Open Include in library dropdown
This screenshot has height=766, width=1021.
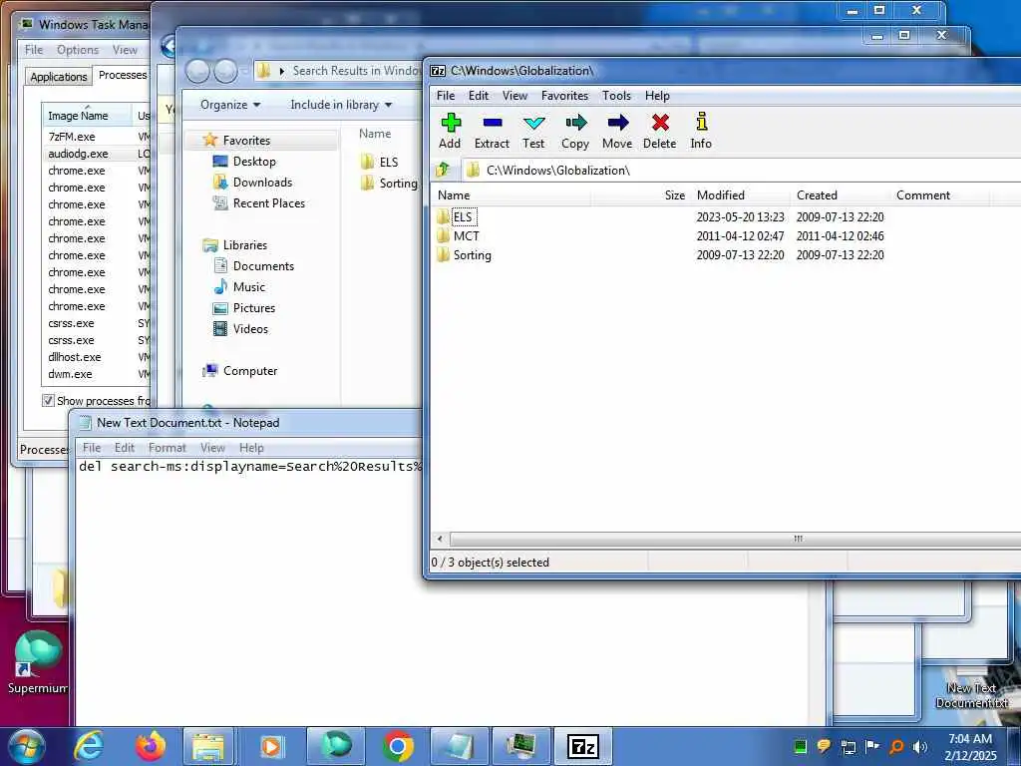click(341, 105)
